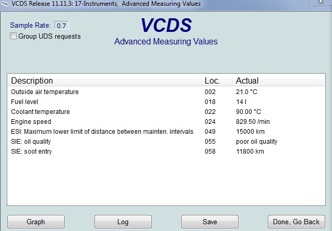Click the VCDS icon in title bar
The height and width of the screenshot is (231, 332).
point(4,4)
